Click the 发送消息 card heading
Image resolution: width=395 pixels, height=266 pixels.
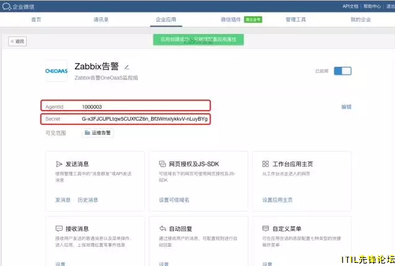coord(77,164)
